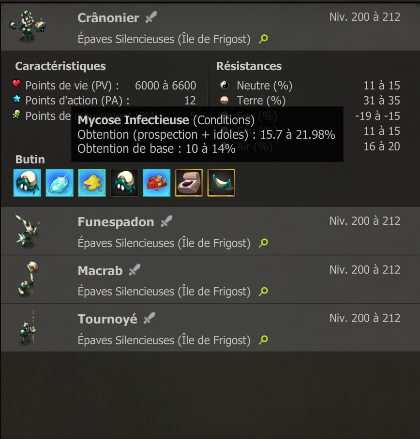Viewport: 420px width, 439px height.
Task: Click the Crânonier monster thumbnail
Action: point(28,26)
